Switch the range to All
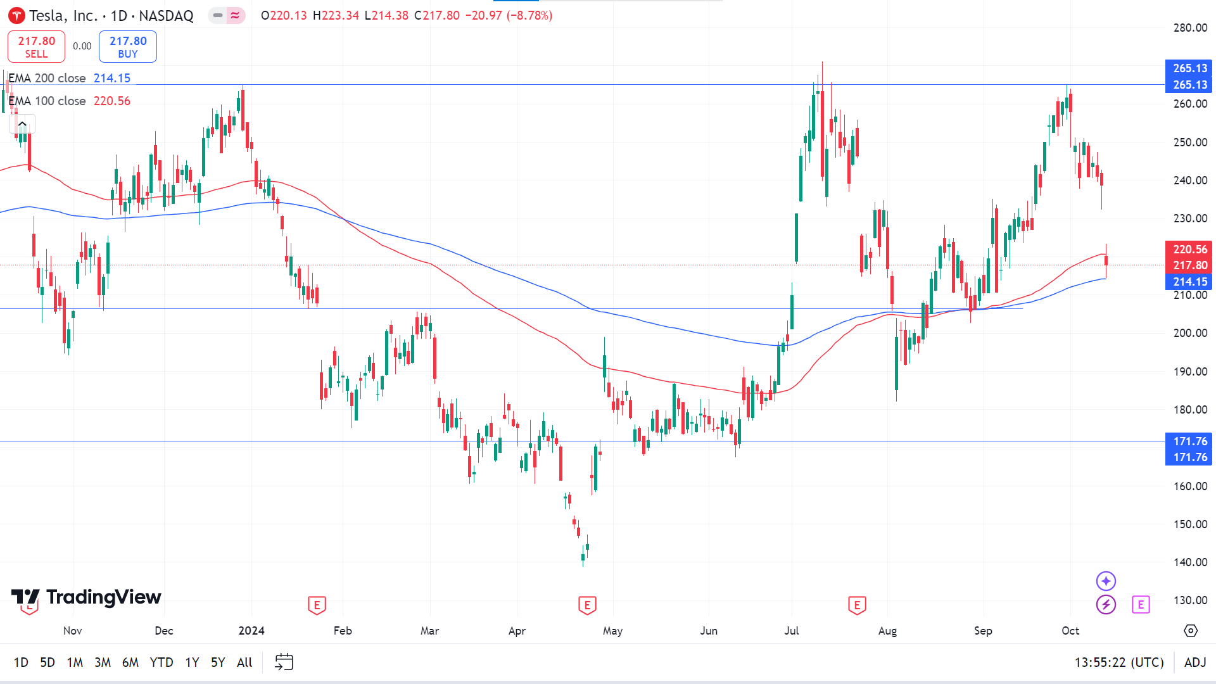 (244, 662)
